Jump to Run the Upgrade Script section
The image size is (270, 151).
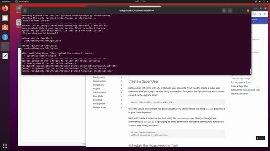[x=241, y=82]
